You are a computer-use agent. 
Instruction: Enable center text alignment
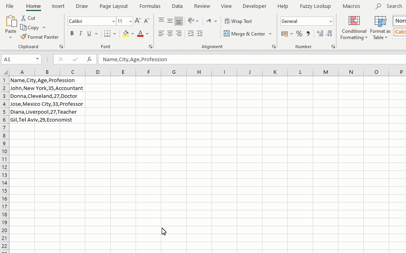point(170,34)
